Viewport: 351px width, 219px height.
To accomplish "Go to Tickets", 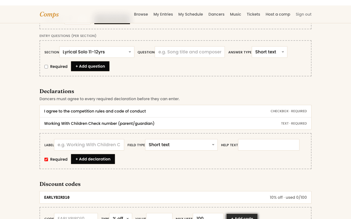I will coord(253,14).
